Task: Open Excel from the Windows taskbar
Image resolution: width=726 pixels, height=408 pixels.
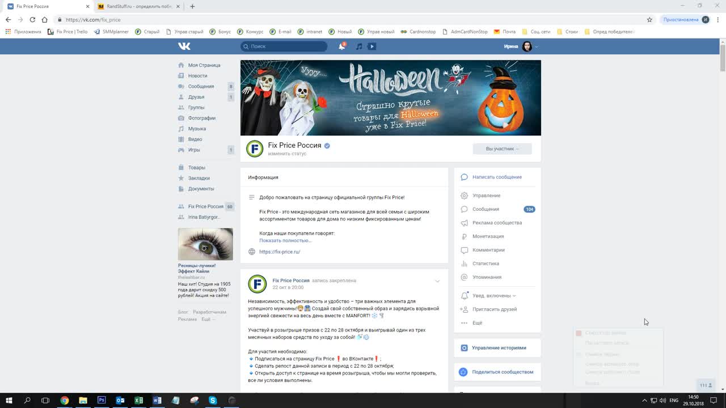Action: click(138, 400)
